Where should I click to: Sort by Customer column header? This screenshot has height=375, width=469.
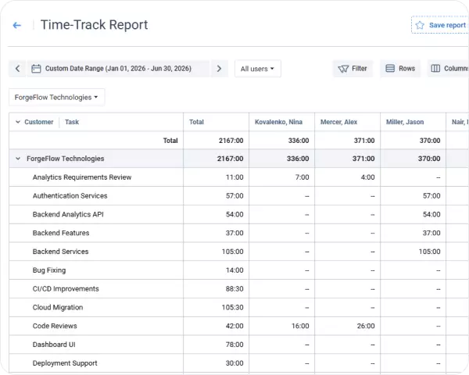[39, 122]
